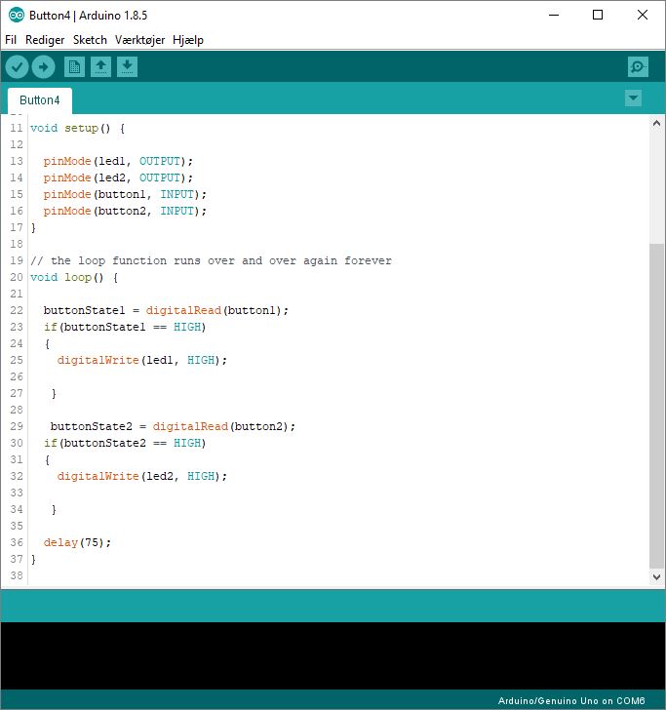
Task: Click the loop function comment line
Action: [211, 260]
